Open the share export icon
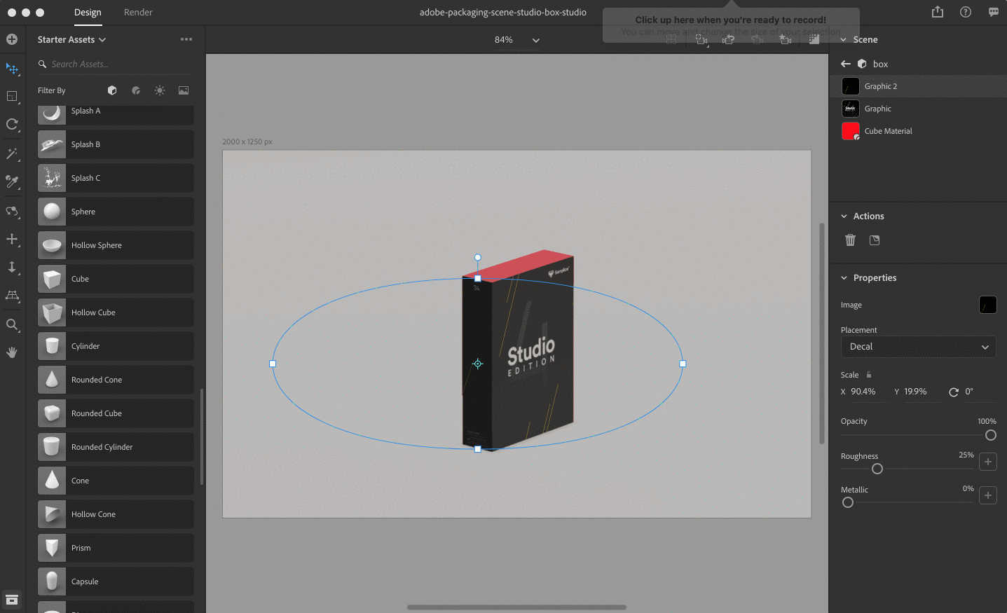This screenshot has height=613, width=1007. pyautogui.click(x=938, y=12)
